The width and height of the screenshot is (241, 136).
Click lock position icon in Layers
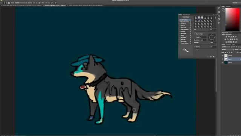[x=229, y=53]
